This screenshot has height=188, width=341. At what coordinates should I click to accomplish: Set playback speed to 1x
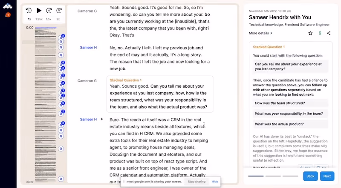29,19
